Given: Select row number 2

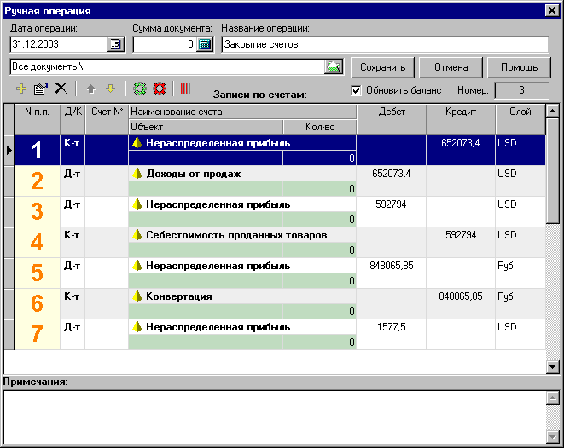Looking at the screenshot, I should pyautogui.click(x=37, y=181).
